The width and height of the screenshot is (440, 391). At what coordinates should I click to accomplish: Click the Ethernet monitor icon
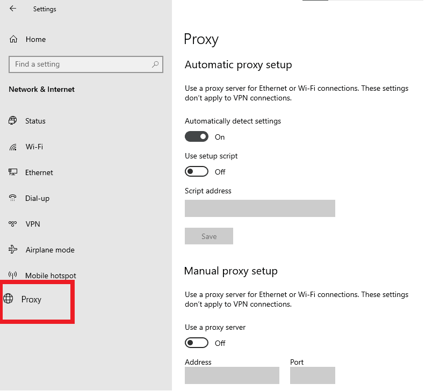pos(13,172)
